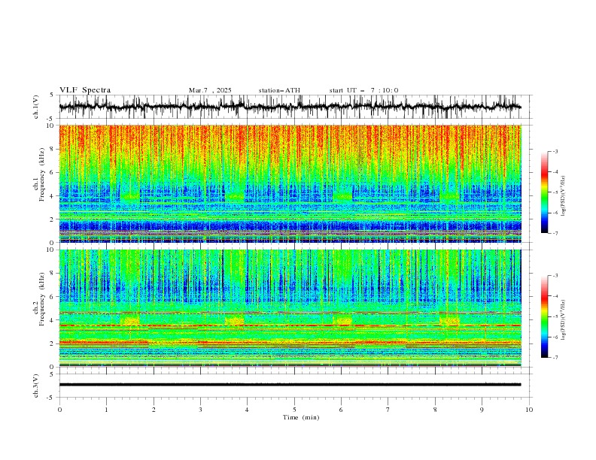
Task: Click the "-3" tick on upper color bar
Action: [555, 151]
